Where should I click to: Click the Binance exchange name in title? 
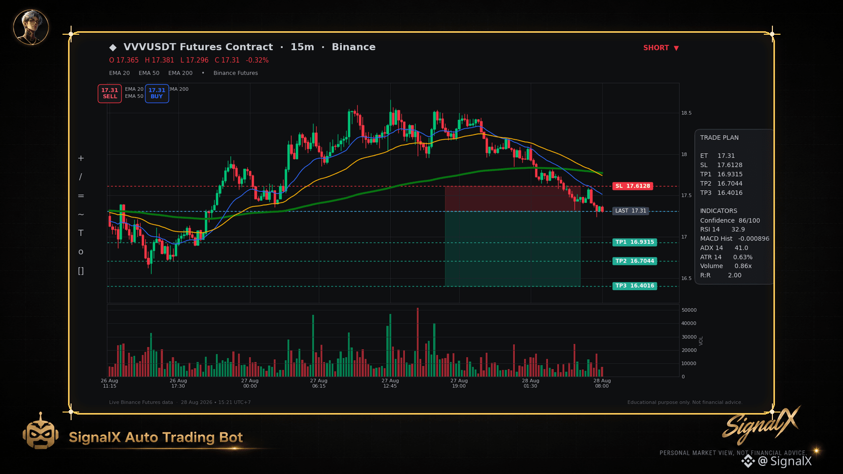tap(353, 47)
